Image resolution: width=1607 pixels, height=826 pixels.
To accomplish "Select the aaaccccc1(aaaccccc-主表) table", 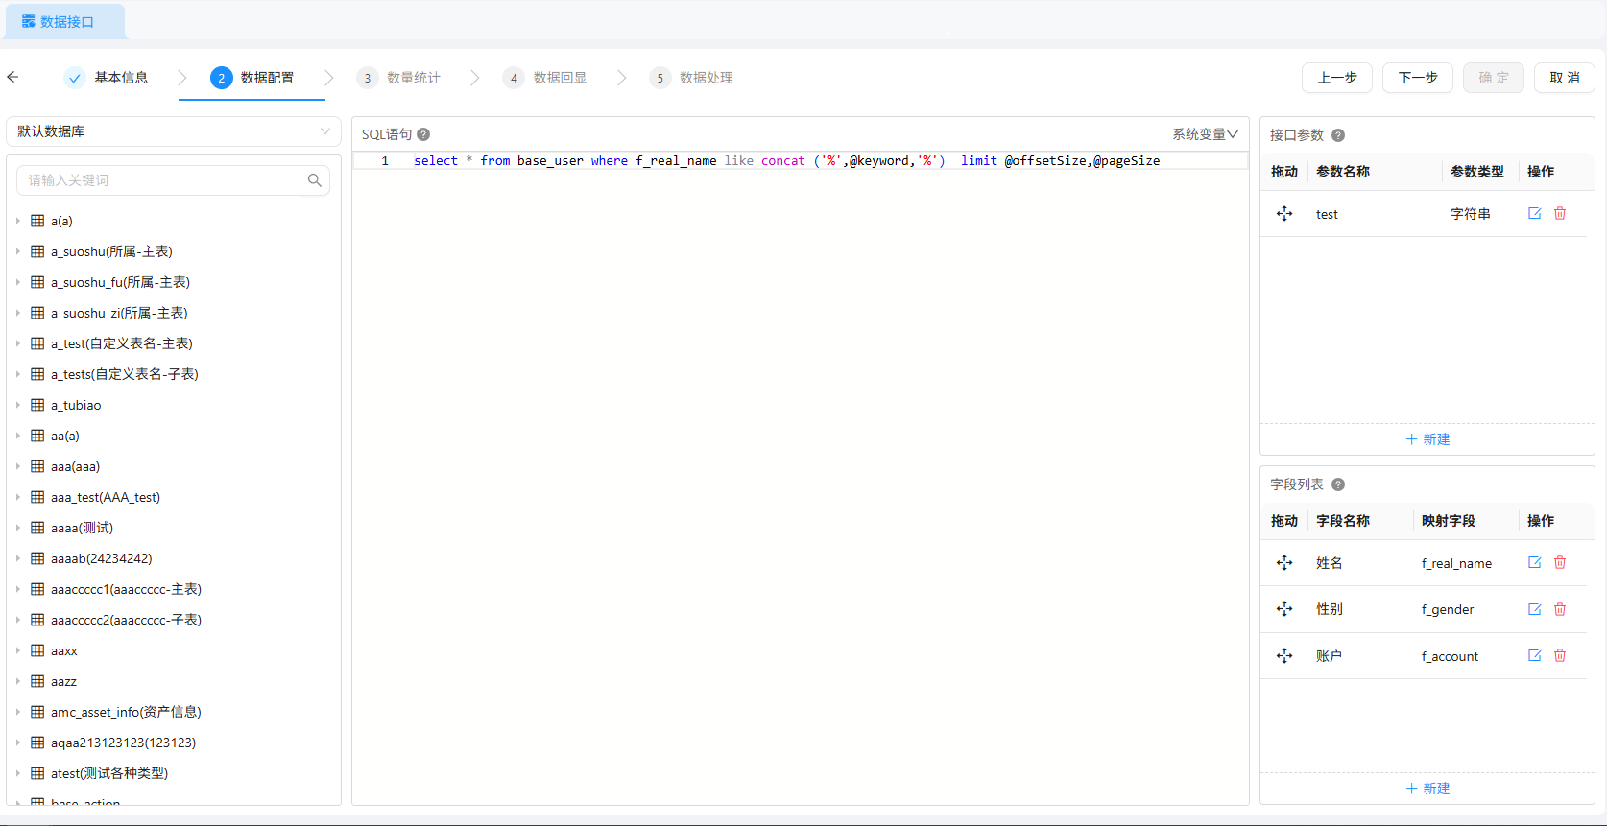I will click(126, 589).
